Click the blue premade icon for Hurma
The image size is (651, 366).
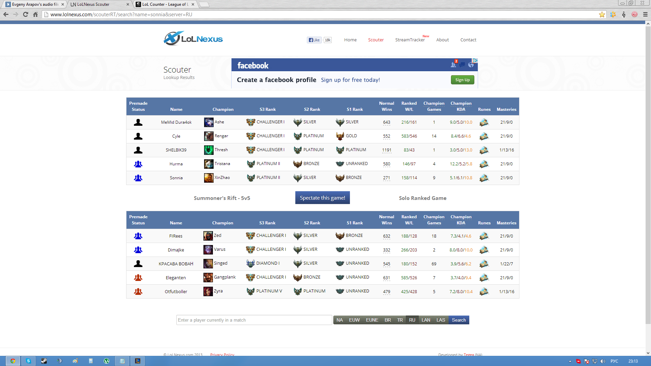[138, 164]
